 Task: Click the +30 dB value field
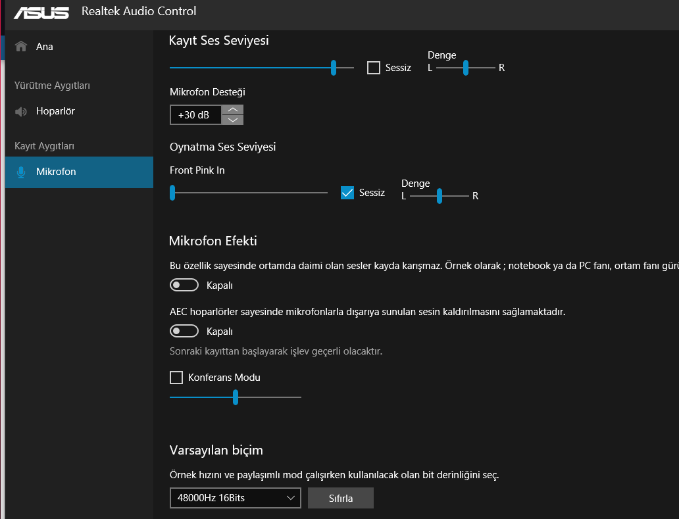click(x=195, y=115)
